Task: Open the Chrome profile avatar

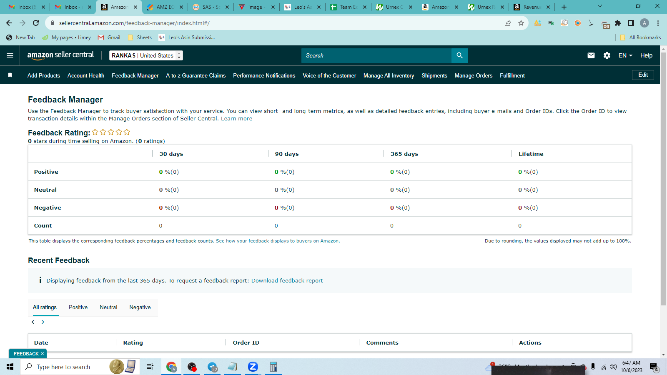Action: pyautogui.click(x=644, y=23)
